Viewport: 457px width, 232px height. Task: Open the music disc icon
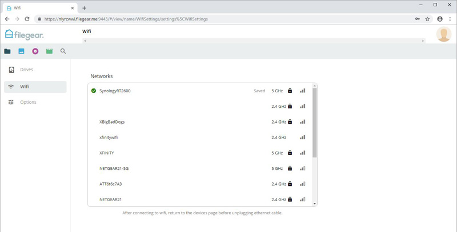(35, 51)
